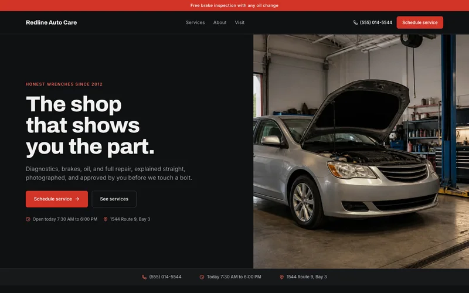This screenshot has width=469, height=293.
Task: Click the hero Schedule service button
Action: click(x=57, y=199)
